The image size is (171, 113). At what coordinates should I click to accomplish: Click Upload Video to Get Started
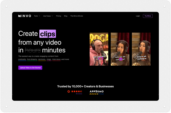tap(30, 68)
